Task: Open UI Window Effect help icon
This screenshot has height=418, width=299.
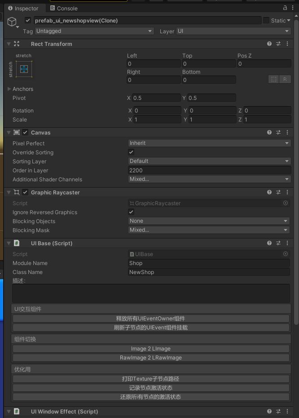Action: click(x=269, y=411)
